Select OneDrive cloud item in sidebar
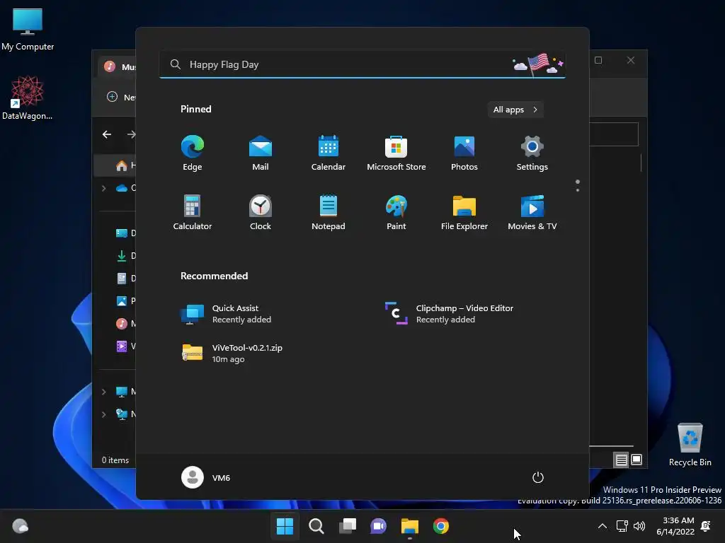 (125, 188)
